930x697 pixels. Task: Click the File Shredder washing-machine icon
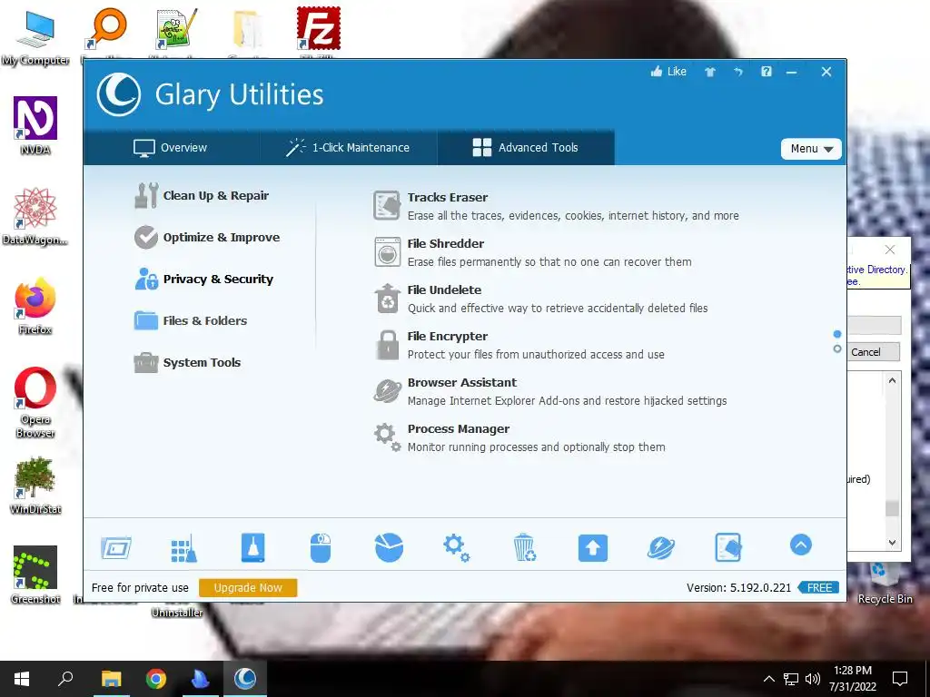coord(387,251)
